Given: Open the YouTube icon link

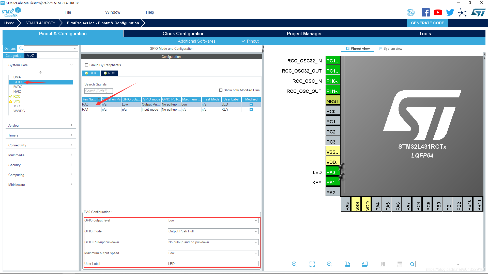Looking at the screenshot, I should pyautogui.click(x=438, y=12).
